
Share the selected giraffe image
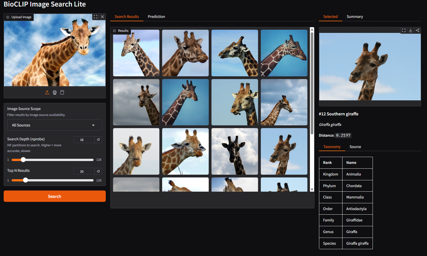point(417,30)
